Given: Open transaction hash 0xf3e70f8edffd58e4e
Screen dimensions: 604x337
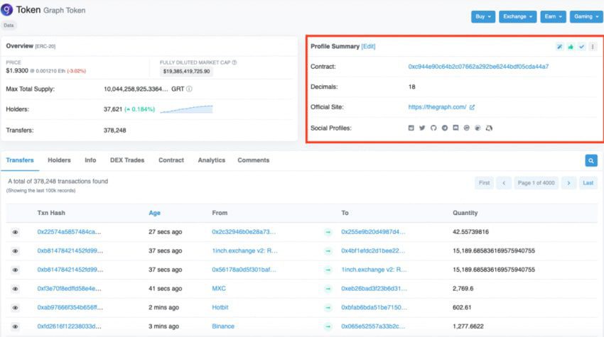Looking at the screenshot, I should point(70,289).
